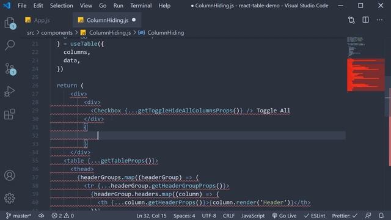Click the ESLint status item
Viewport: 391px width, 220px height.
pyautogui.click(x=315, y=216)
